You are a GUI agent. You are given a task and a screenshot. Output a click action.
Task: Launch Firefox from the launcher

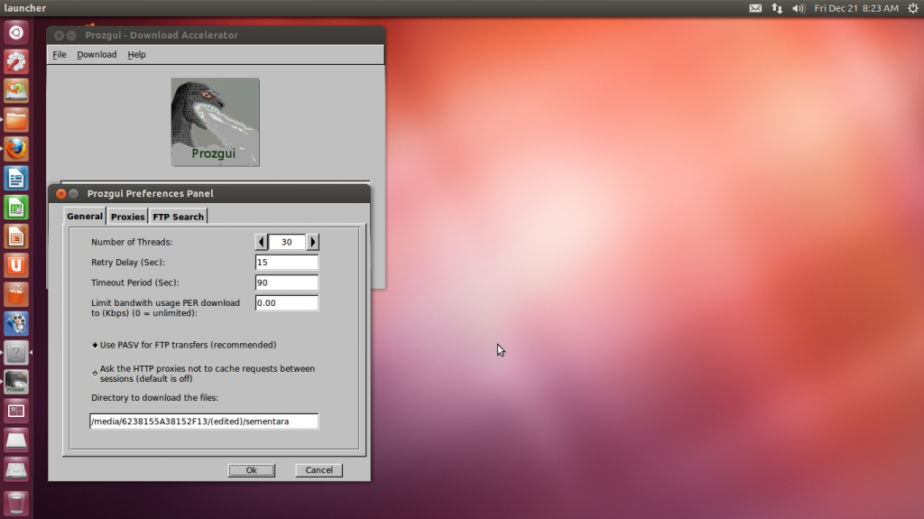click(16, 149)
